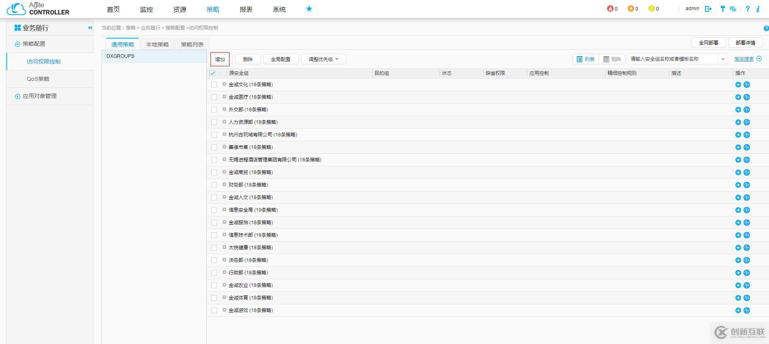The height and width of the screenshot is (344, 769).
Task: Open QoS策略 in the sidebar
Action: click(x=38, y=79)
